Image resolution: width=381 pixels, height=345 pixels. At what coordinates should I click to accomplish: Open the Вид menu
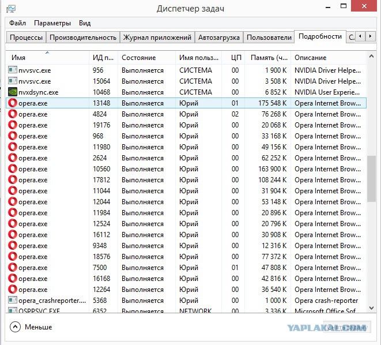85,23
